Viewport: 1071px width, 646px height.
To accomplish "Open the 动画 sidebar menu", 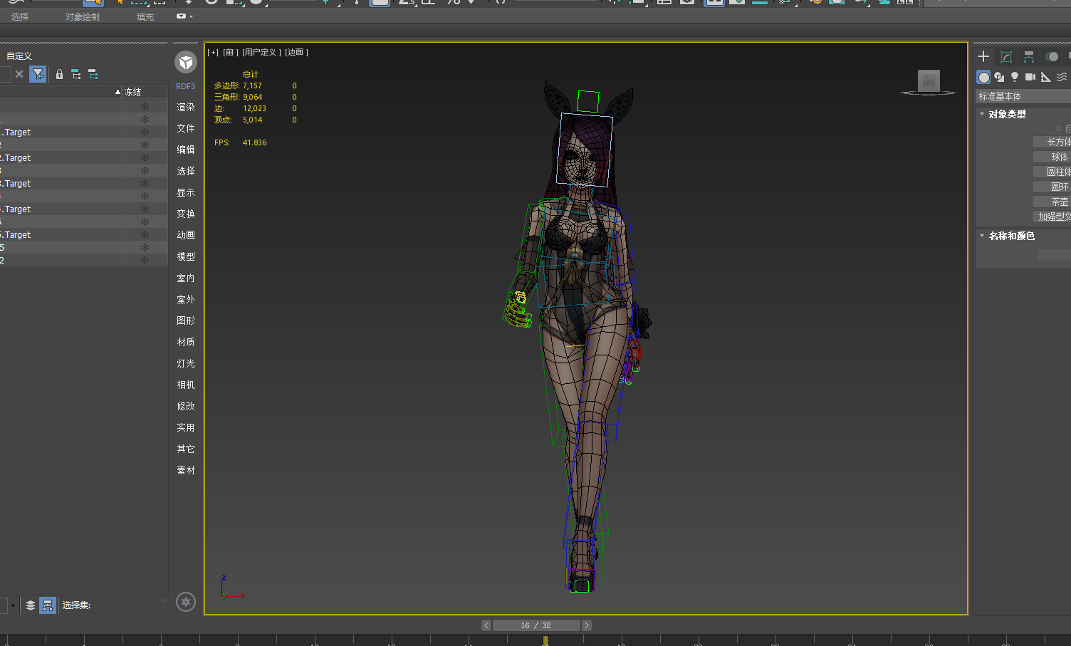I will tap(186, 235).
